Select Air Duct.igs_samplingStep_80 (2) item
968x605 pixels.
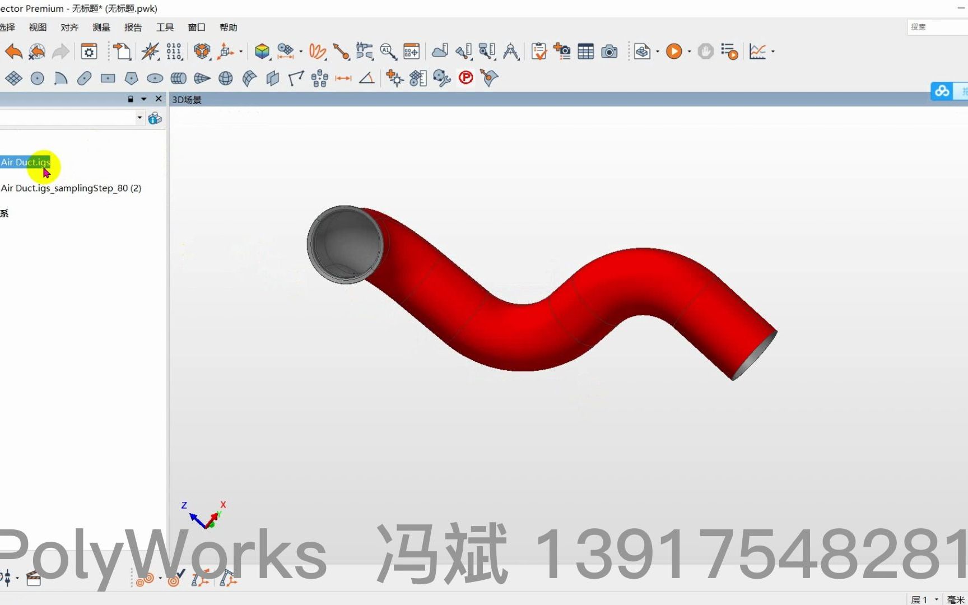71,188
